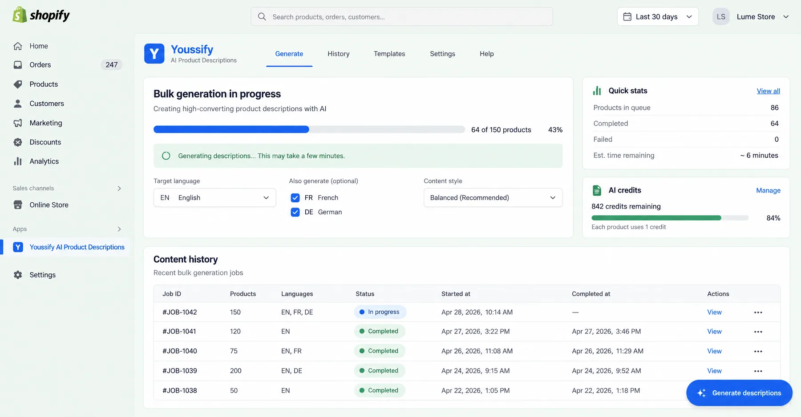This screenshot has height=417, width=801.
Task: Click View all in Quick stats
Action: tap(769, 91)
